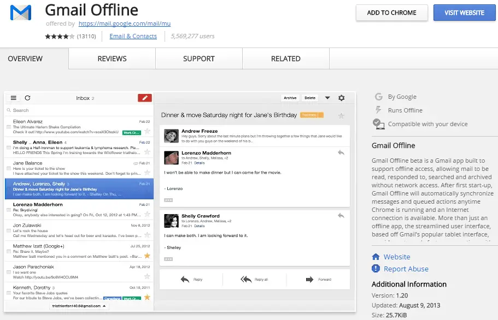Click Add to Chrome button

pos(391,13)
